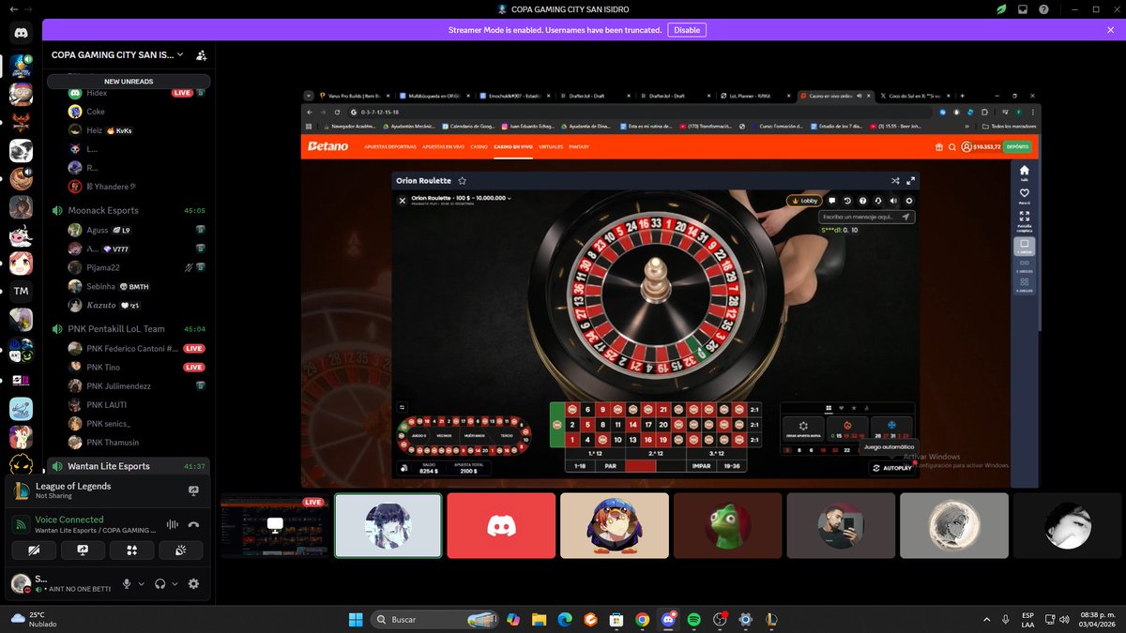Open Google Chrome from the Windows taskbar
This screenshot has height=633, width=1126.
click(642, 619)
